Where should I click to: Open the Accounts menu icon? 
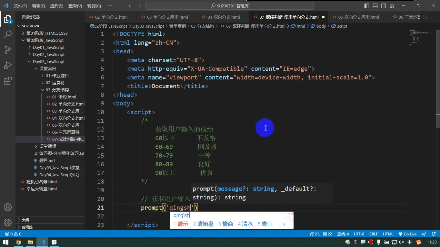pos(8,207)
